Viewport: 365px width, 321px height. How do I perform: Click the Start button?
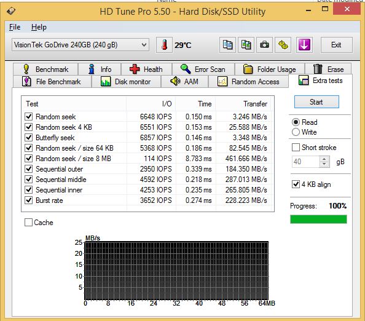(316, 102)
